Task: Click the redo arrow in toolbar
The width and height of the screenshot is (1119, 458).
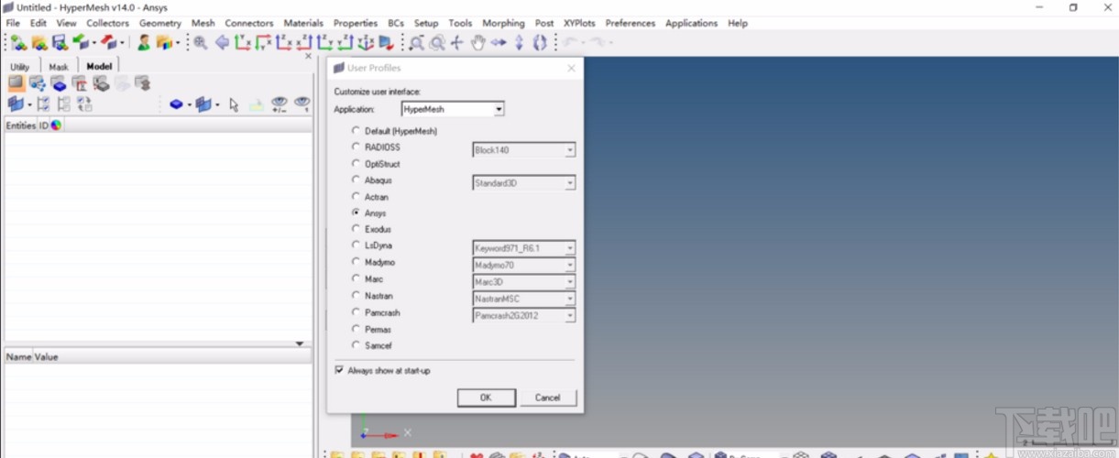Action: click(x=597, y=42)
